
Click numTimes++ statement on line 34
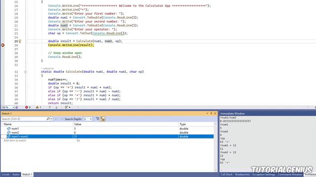[58, 80]
